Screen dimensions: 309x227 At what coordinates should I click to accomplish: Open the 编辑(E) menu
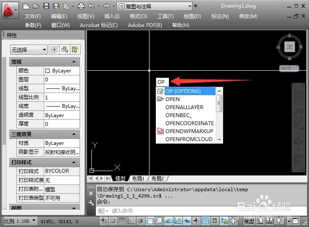coord(59,16)
